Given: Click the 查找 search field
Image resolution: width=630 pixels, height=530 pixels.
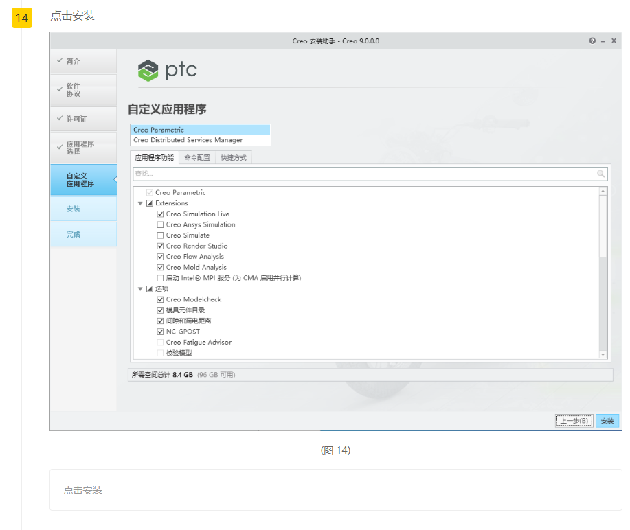Looking at the screenshot, I should point(370,174).
